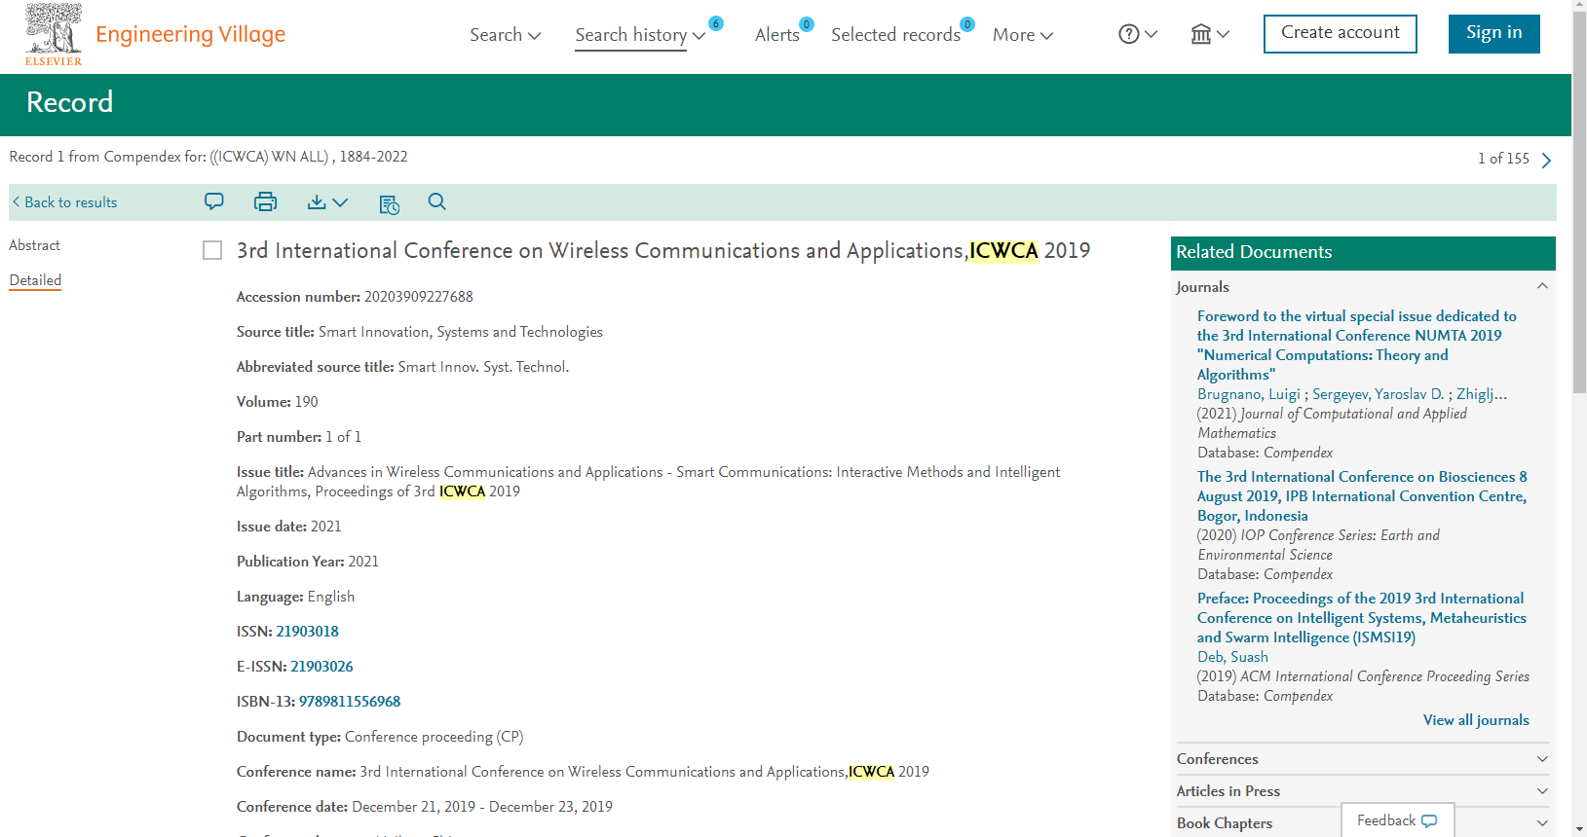Click Engineering Village home title

tap(190, 34)
